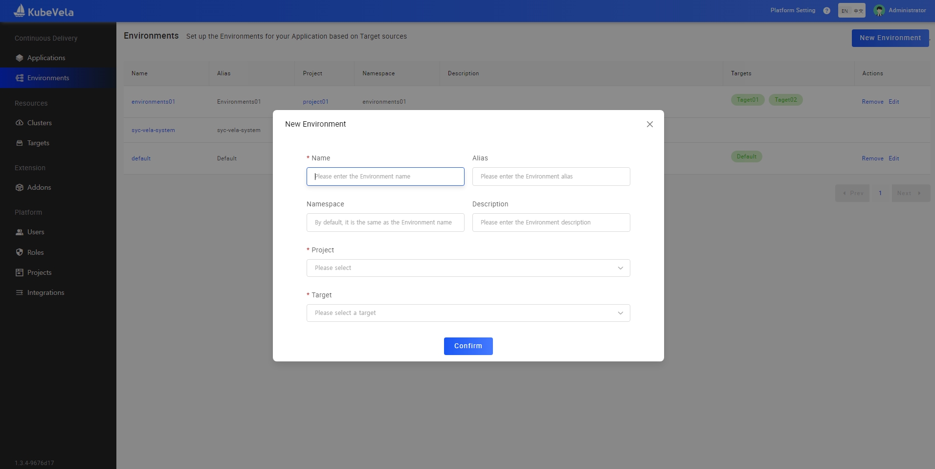Click the Targets icon in sidebar
The image size is (935, 469).
coord(20,143)
